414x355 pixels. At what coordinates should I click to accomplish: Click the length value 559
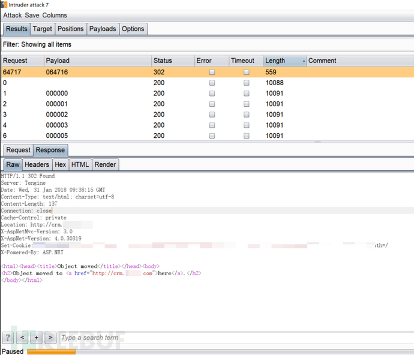(x=271, y=72)
